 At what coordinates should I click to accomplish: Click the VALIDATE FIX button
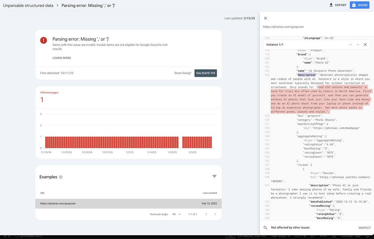point(206,73)
